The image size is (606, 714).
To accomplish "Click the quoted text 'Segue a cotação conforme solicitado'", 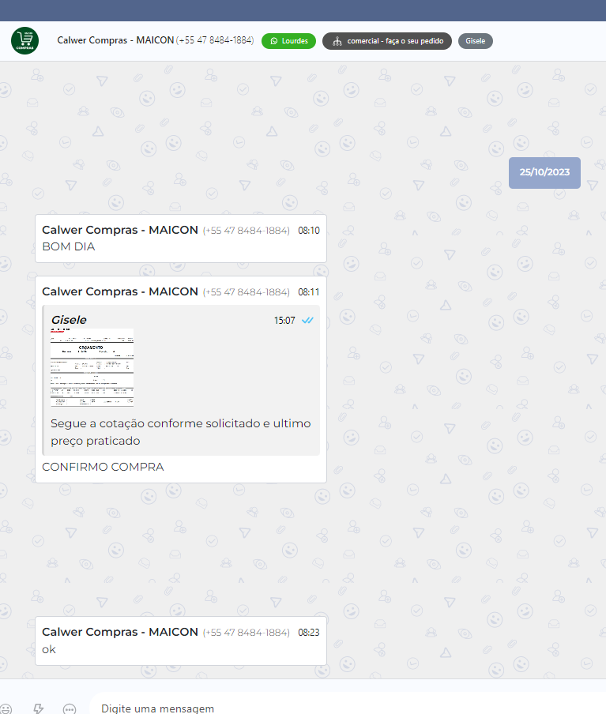I will click(x=180, y=423).
